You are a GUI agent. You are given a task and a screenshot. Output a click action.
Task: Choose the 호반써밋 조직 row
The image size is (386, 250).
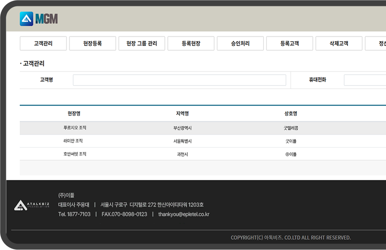tap(75, 154)
